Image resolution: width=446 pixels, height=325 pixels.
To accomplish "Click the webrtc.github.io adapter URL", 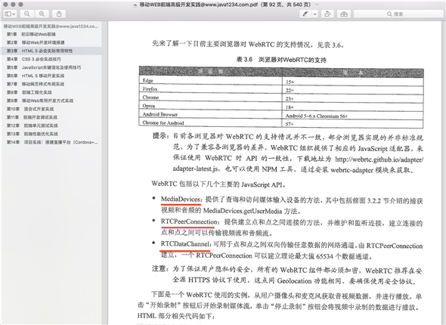I will [379, 159].
